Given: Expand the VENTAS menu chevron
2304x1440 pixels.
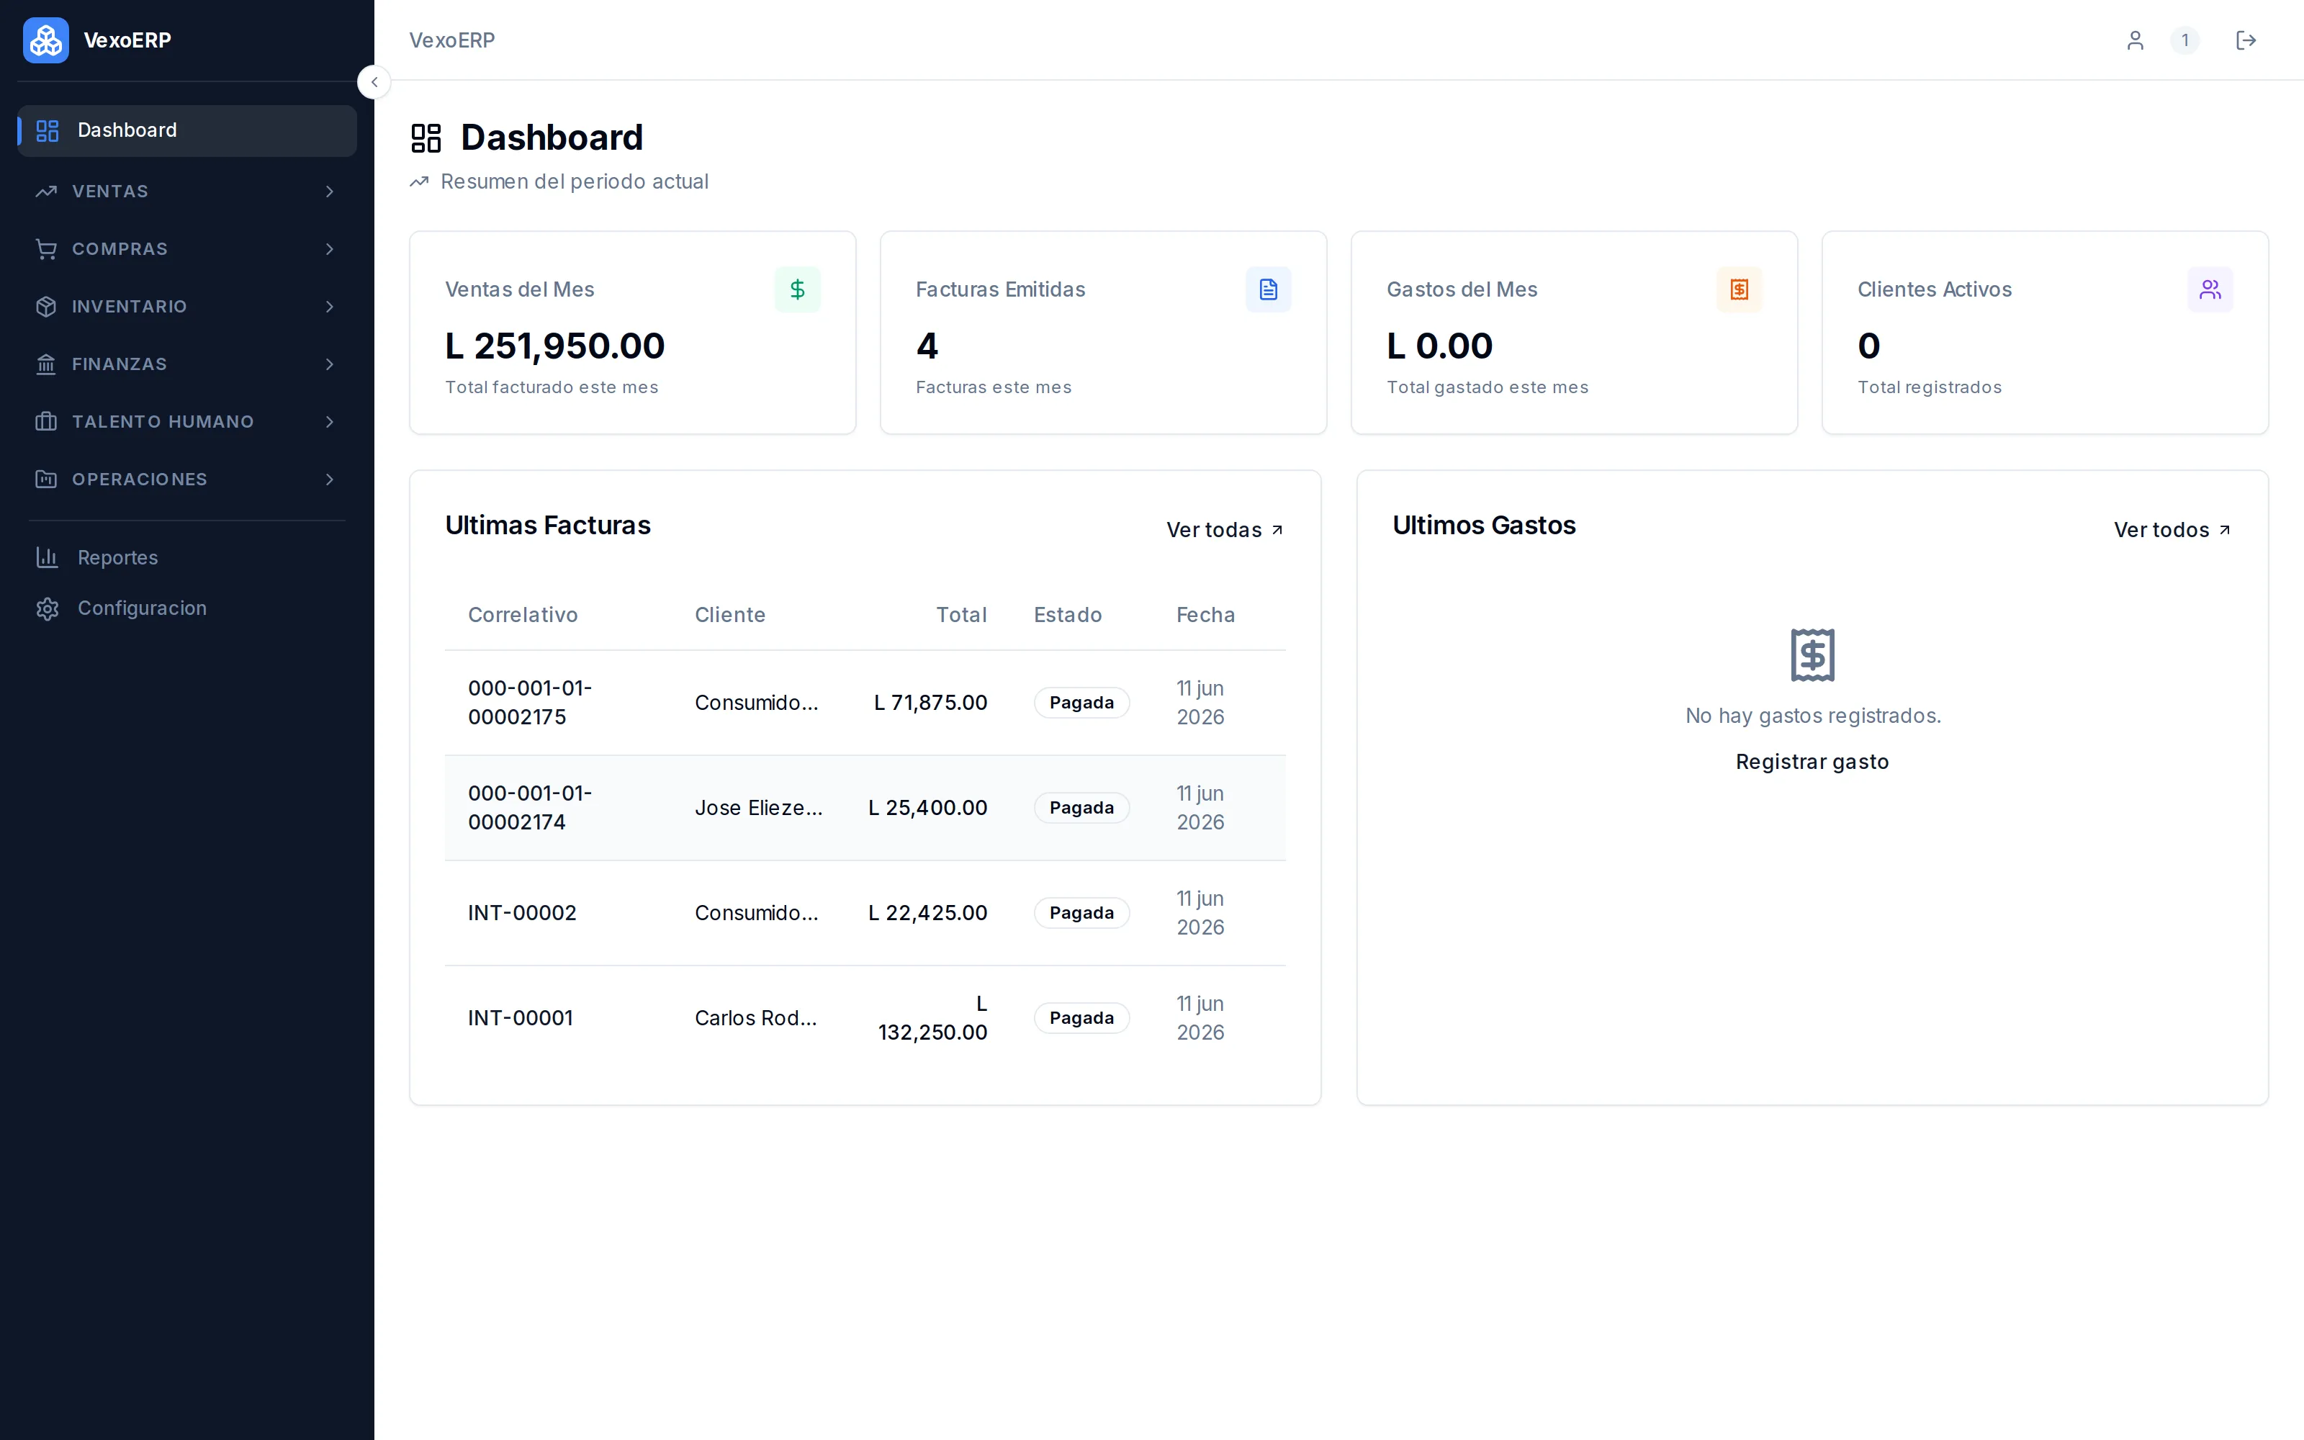Looking at the screenshot, I should (330, 192).
